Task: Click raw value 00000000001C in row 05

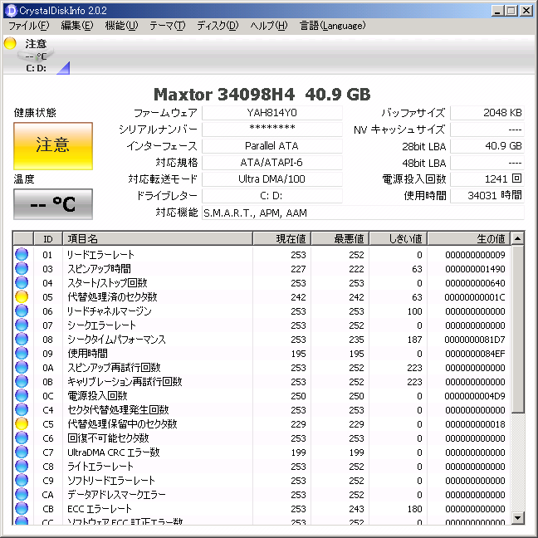Action: click(x=475, y=297)
